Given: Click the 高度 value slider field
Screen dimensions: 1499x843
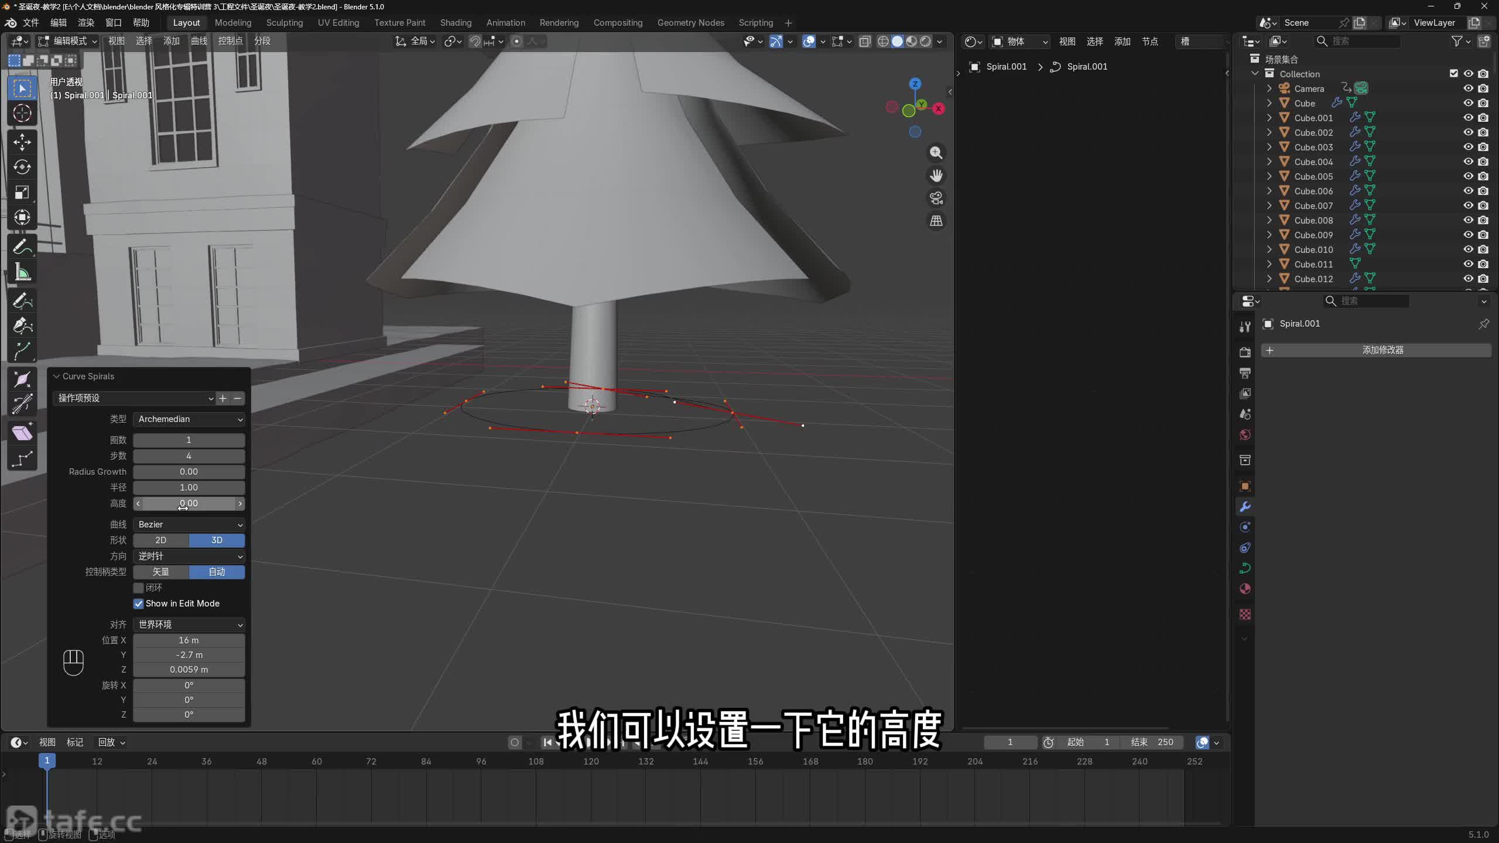Looking at the screenshot, I should point(189,503).
